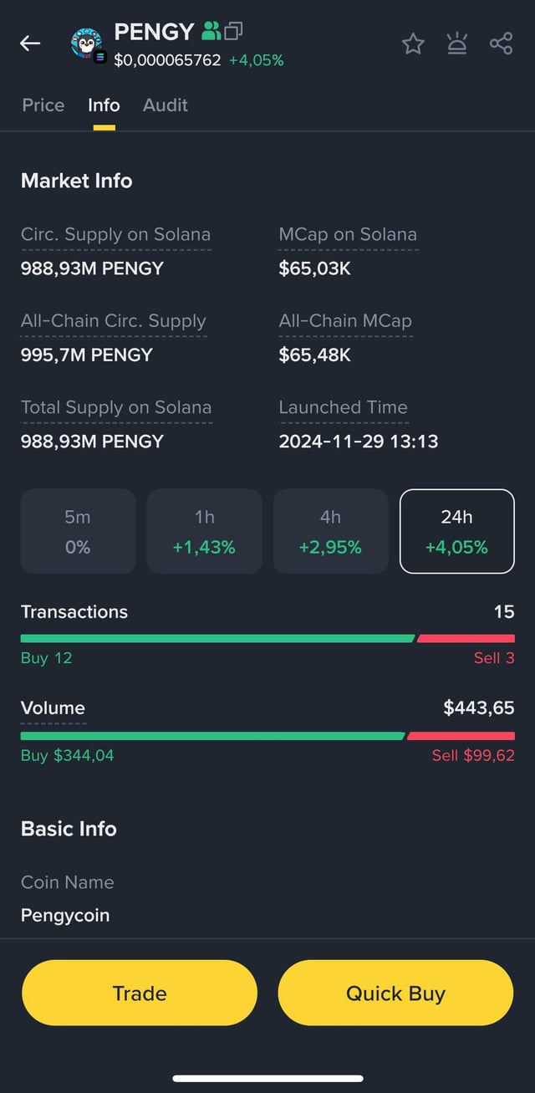Tap the back arrow icon
The height and width of the screenshot is (1093, 535).
click(30, 43)
